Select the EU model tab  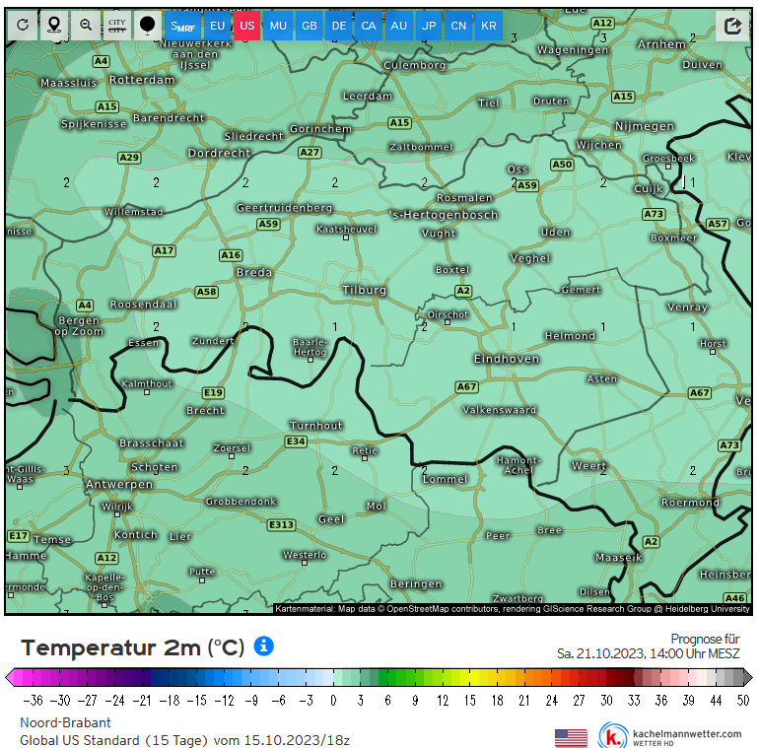(x=217, y=26)
